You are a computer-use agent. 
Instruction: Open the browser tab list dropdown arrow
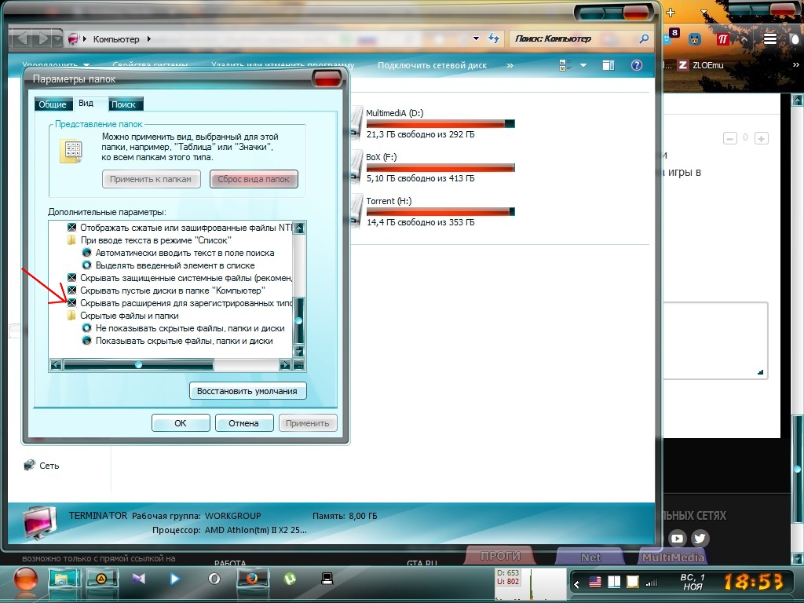pyautogui.click(x=704, y=12)
